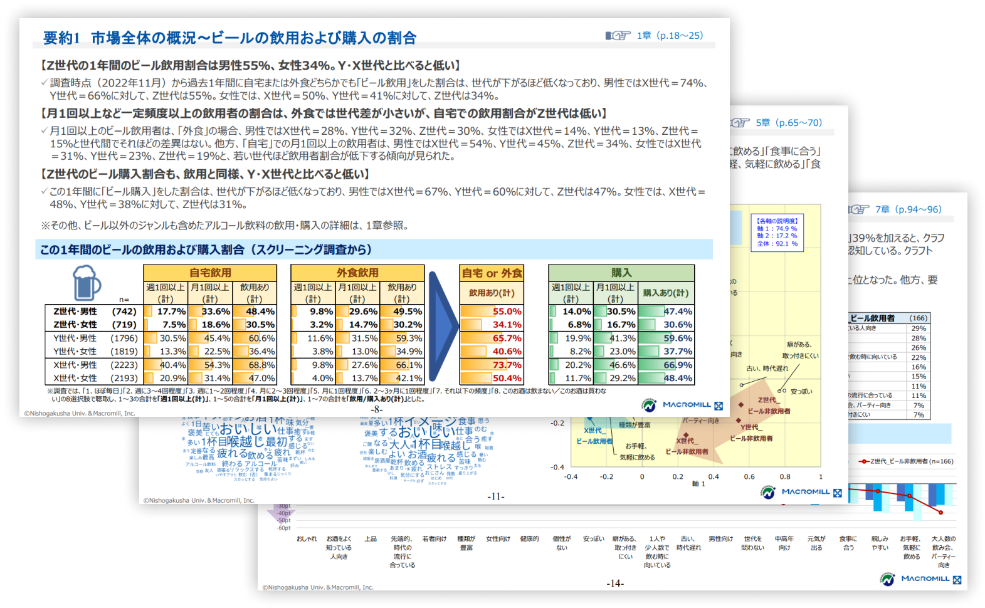Viewport: 985px width, 608px height.
Task: Click the 自宅 or 外食 table header
Action: click(492, 273)
